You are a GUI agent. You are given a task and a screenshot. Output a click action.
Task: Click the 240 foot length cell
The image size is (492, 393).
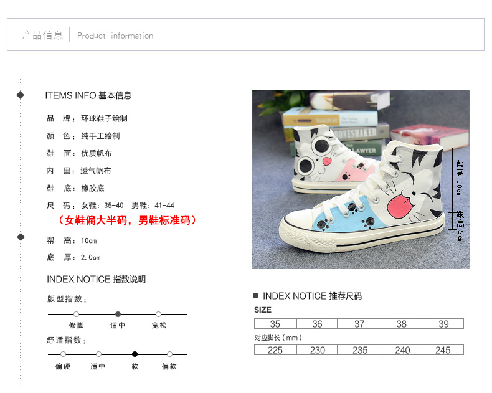pos(400,349)
